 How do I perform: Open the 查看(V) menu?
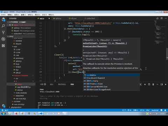(23, 15)
